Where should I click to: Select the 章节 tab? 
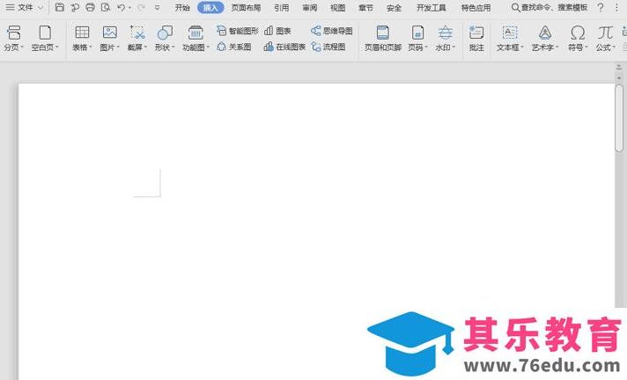[x=365, y=8]
